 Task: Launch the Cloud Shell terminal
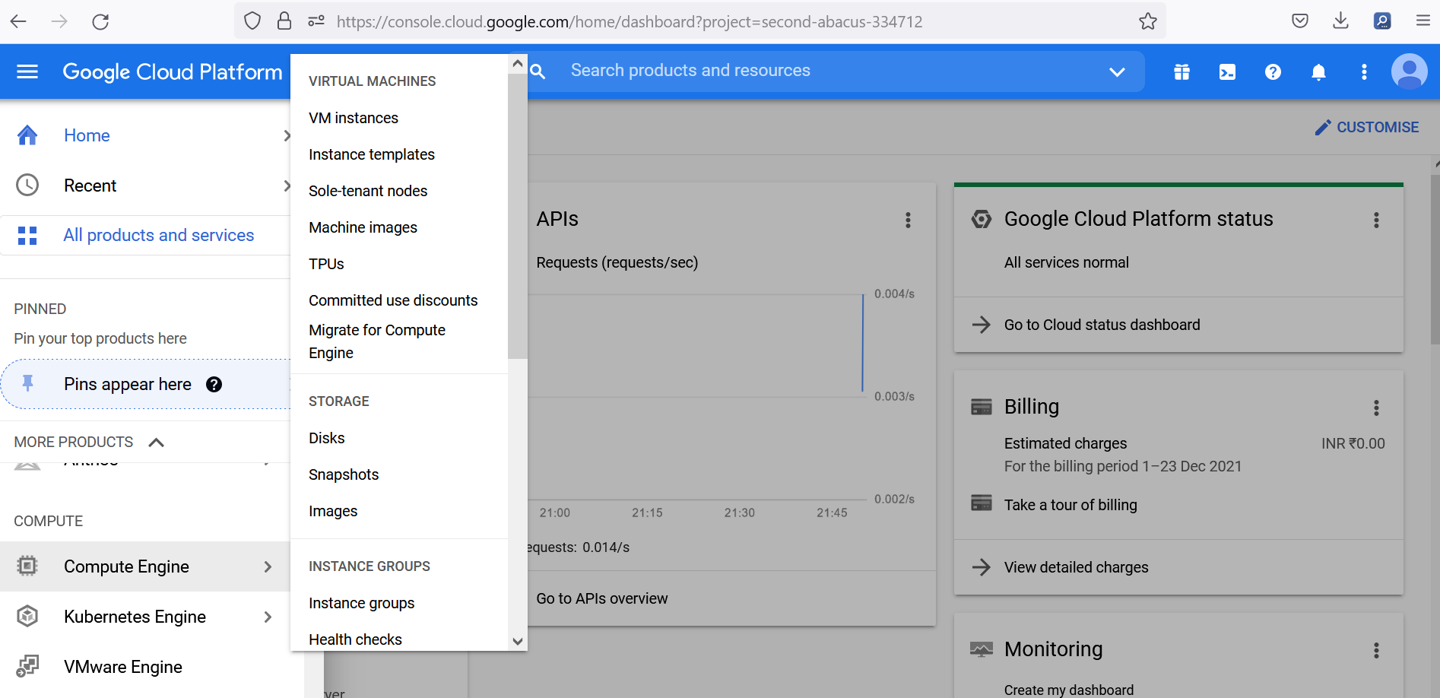click(x=1227, y=71)
